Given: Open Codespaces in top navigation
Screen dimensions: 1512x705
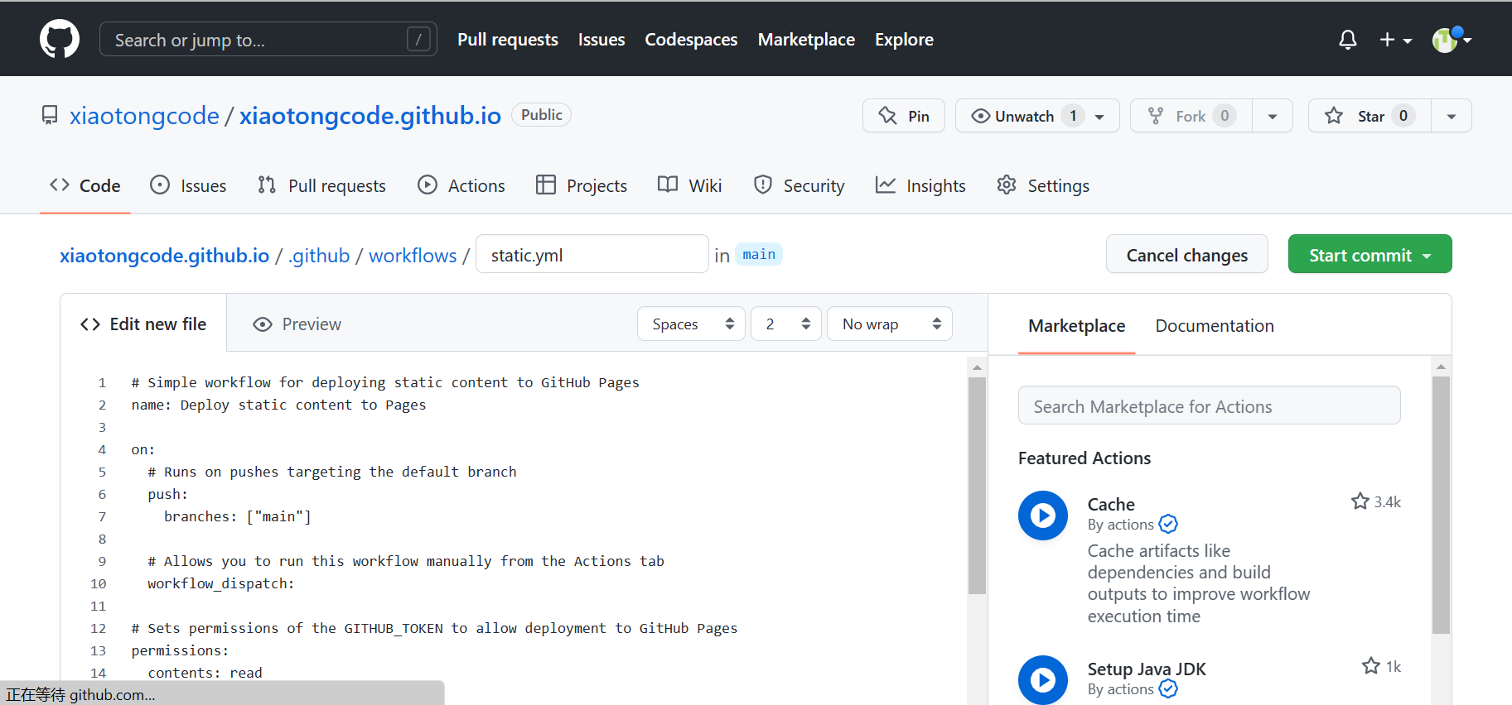Looking at the screenshot, I should pos(691,40).
